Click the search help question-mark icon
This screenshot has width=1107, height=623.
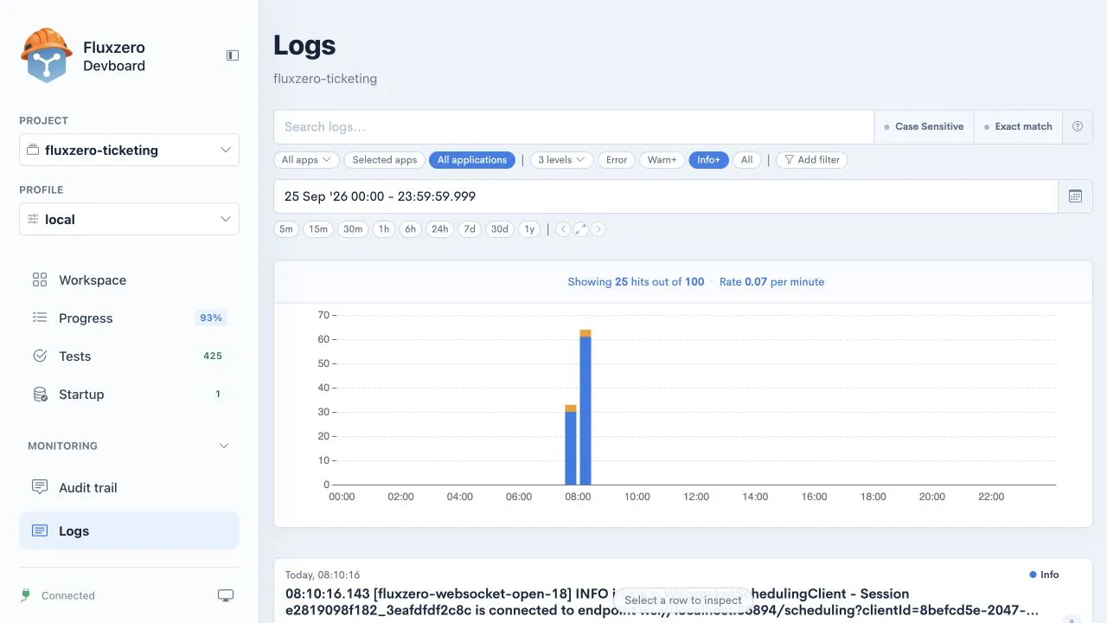click(1078, 126)
